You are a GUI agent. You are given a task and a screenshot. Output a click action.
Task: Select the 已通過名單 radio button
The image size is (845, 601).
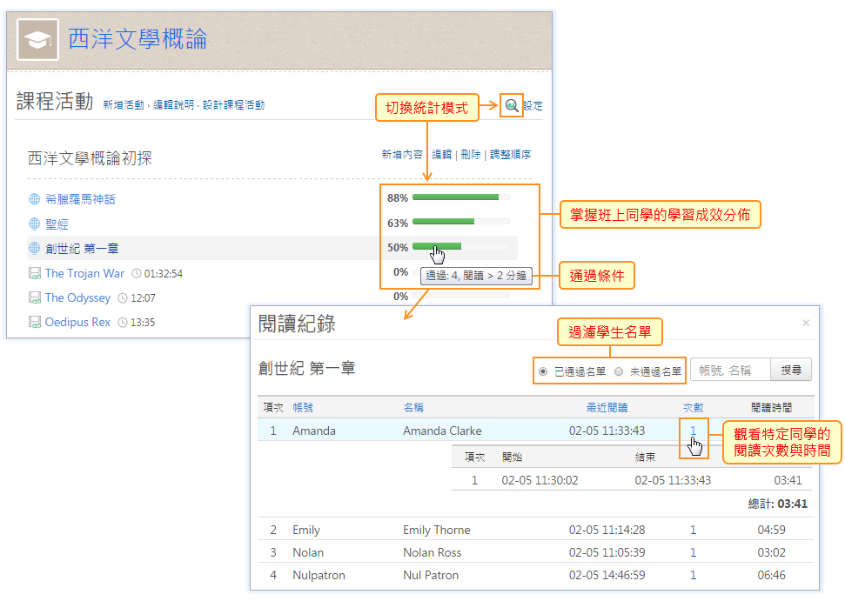[x=544, y=371]
